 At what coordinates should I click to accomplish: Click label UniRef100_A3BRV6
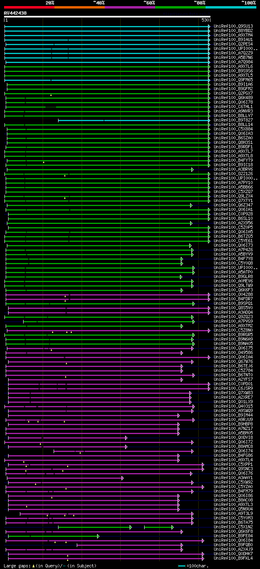click(233, 169)
